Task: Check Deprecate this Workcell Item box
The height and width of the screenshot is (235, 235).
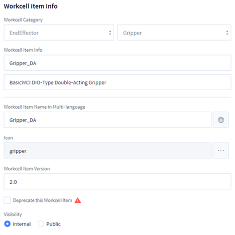Action: (x=8, y=200)
